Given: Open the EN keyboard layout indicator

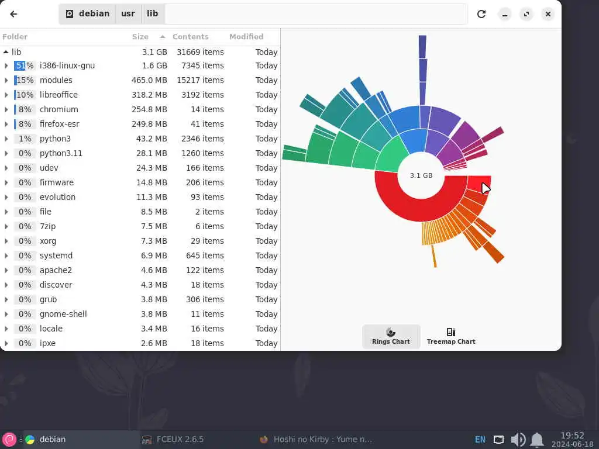Looking at the screenshot, I should (480, 440).
